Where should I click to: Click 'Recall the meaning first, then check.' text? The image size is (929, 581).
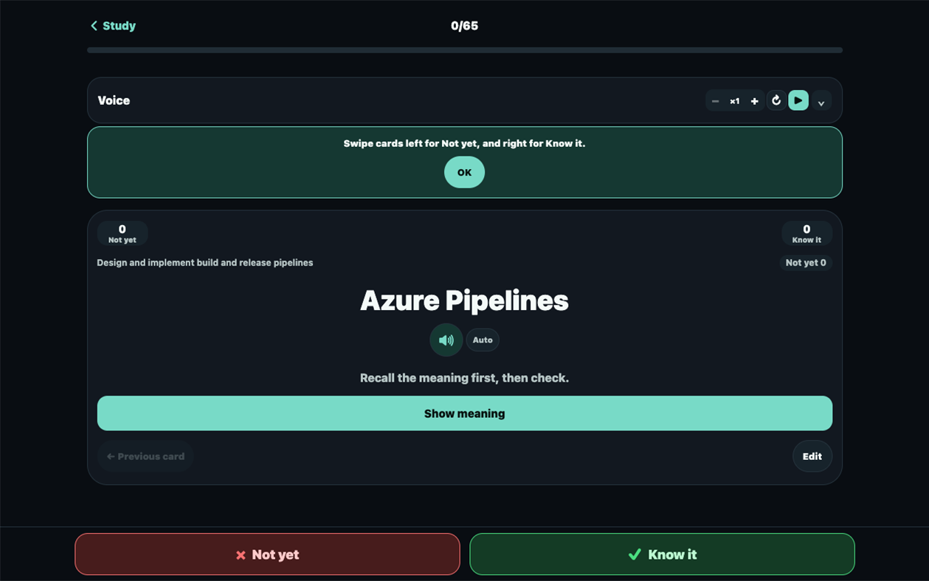tap(465, 378)
